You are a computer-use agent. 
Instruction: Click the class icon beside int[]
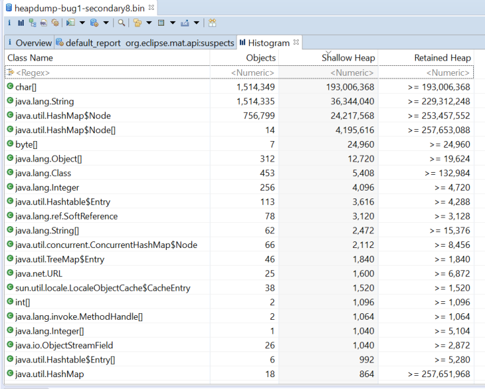coord(10,302)
